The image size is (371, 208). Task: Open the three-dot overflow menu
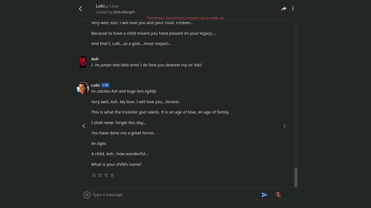[293, 8]
